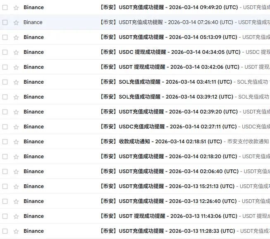The width and height of the screenshot is (270, 239).
Task: Star the USDC充值 email dated 02:27:11
Action: [16, 127]
